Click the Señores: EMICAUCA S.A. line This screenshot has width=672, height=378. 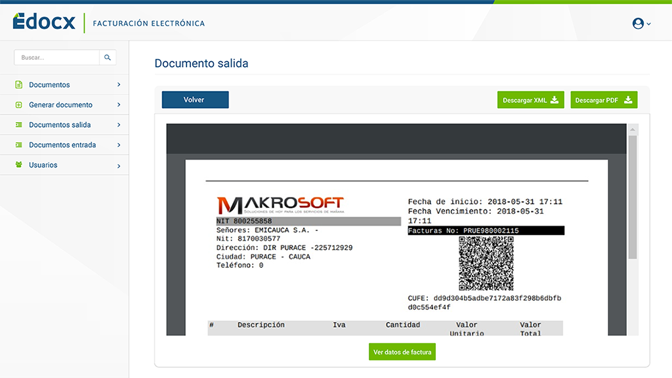click(268, 230)
